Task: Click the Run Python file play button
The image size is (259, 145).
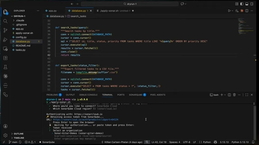Action: pyautogui.click(x=229, y=11)
